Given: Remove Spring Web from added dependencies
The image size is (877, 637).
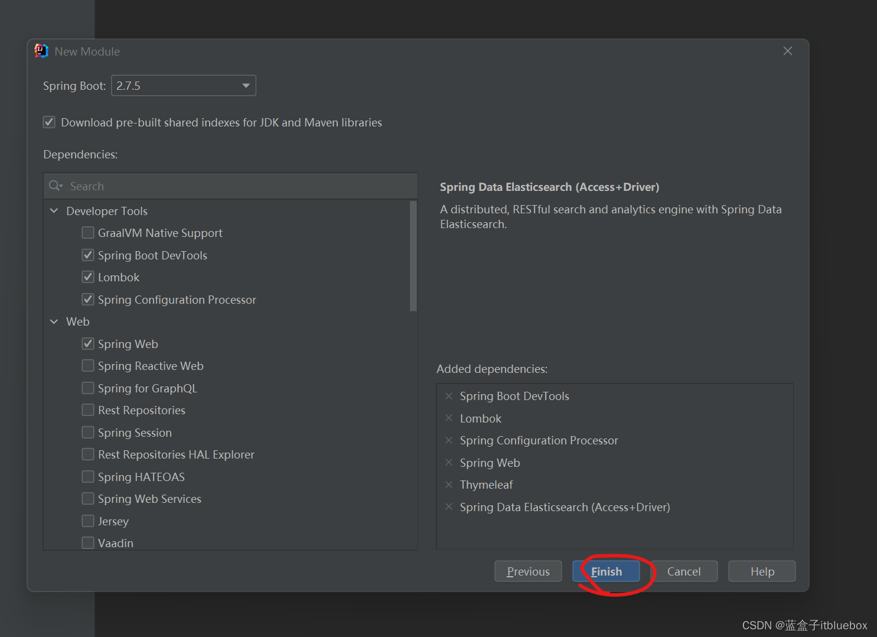Looking at the screenshot, I should point(449,463).
